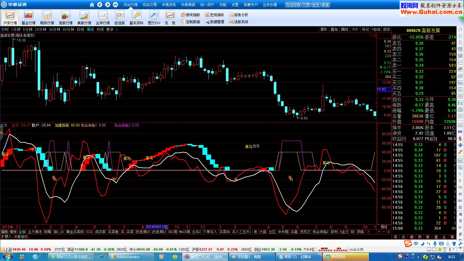Image resolution: width=464 pixels, height=261 pixels.
Task: Open 期货行情 futures quotes
Action: [47, 18]
